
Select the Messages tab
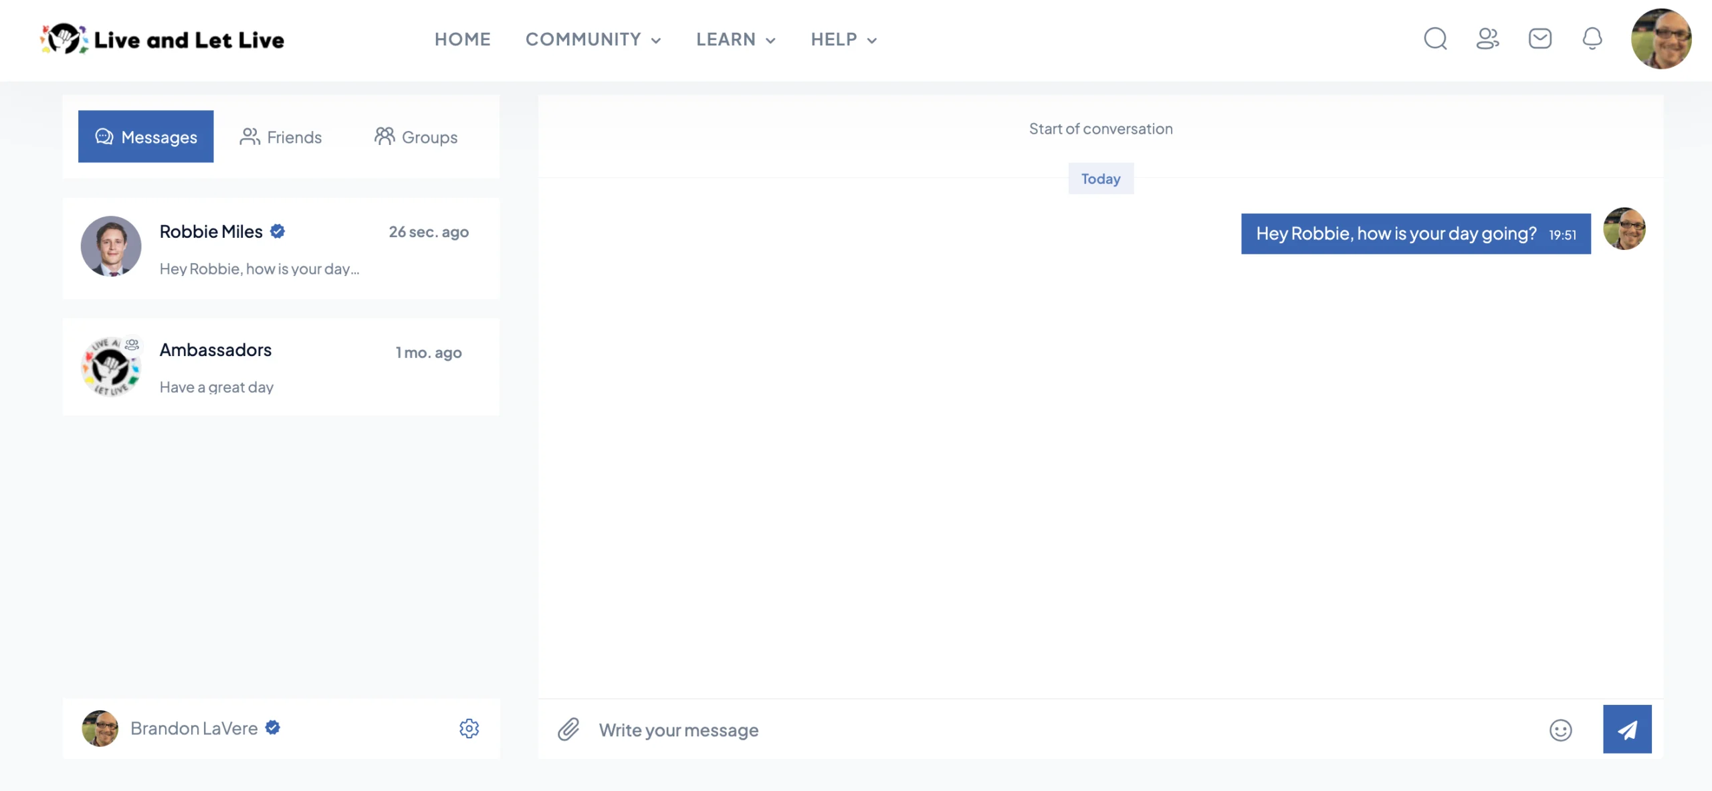tap(146, 137)
